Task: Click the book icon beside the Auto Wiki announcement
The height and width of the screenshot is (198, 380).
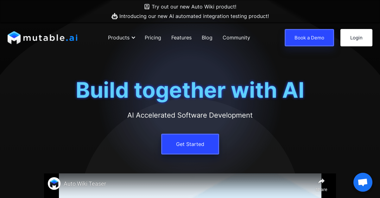Action: pyautogui.click(x=147, y=7)
